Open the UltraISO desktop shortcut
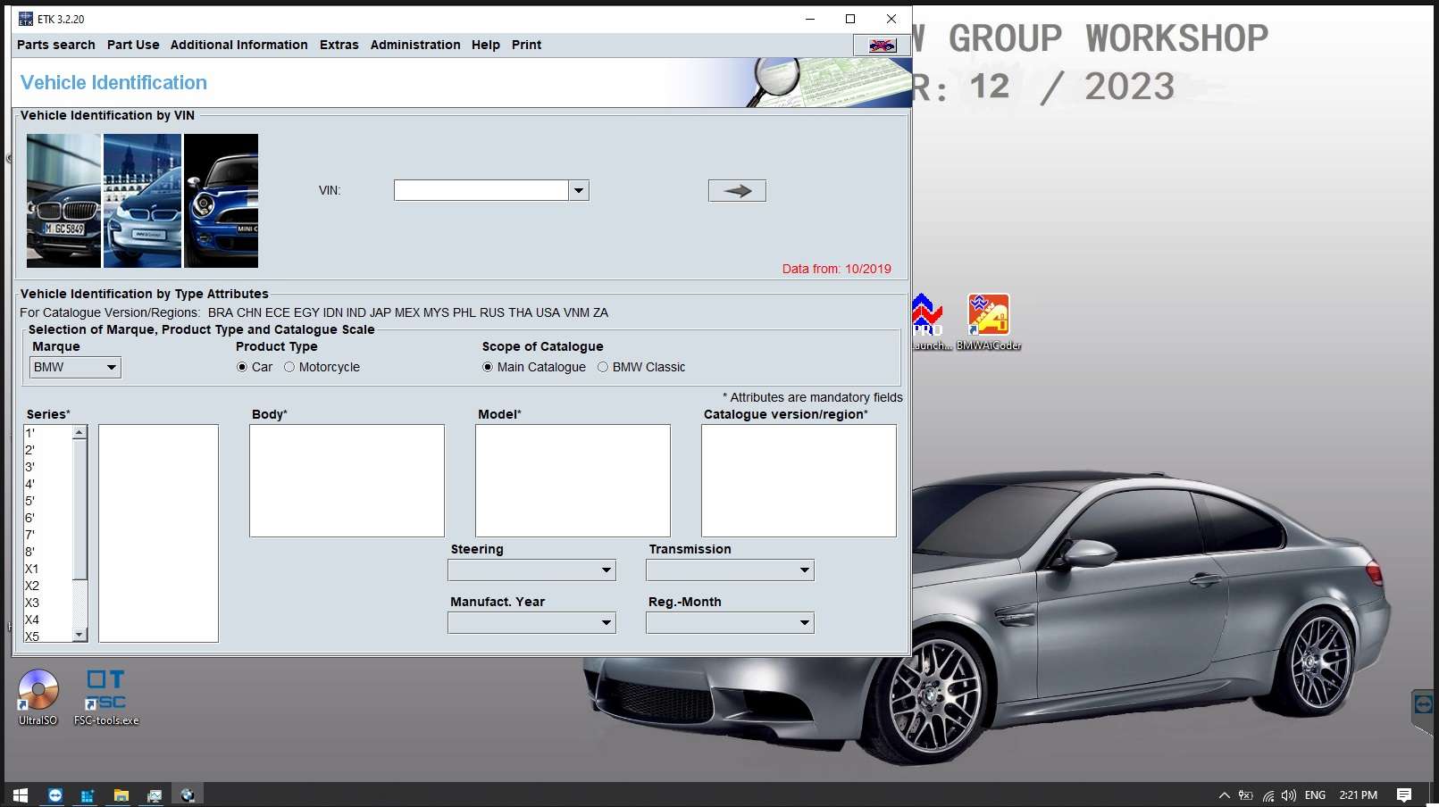Screen dimensions: 1439x807 [38, 697]
